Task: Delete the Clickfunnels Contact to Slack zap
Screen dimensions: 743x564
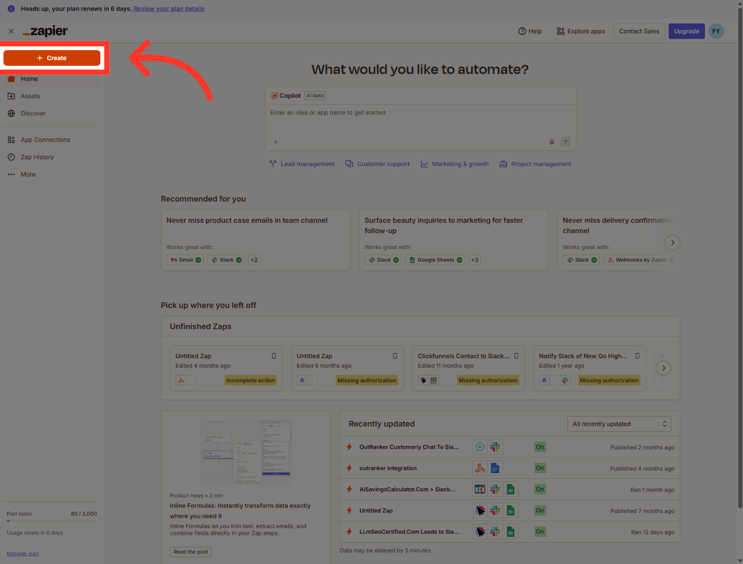Action: click(x=516, y=356)
